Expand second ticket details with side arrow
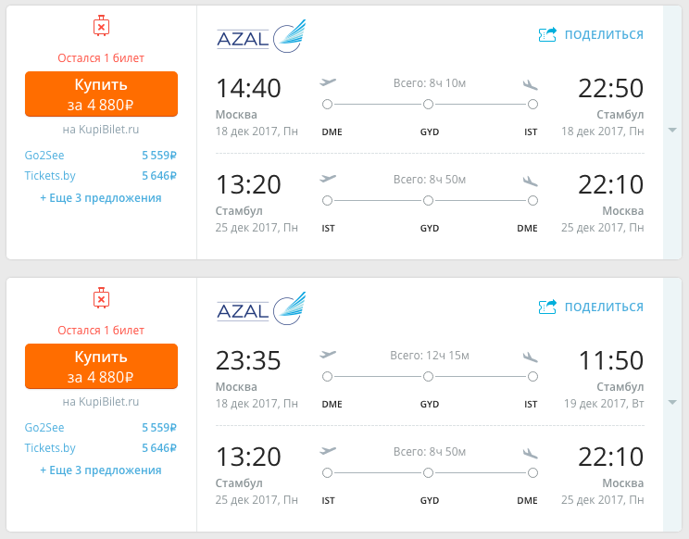689x539 pixels. 672,402
